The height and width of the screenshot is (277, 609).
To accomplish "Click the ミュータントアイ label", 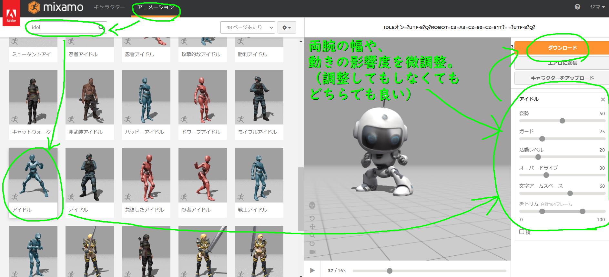I will coord(31,54).
